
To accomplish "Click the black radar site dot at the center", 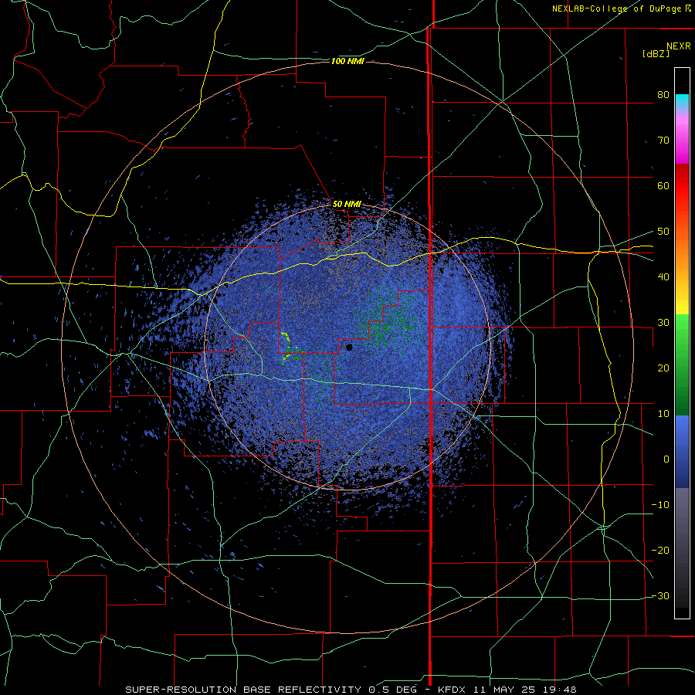I will tap(349, 347).
